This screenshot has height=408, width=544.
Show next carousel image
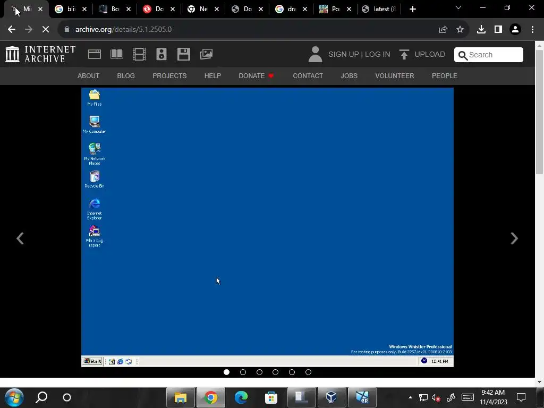pyautogui.click(x=514, y=239)
